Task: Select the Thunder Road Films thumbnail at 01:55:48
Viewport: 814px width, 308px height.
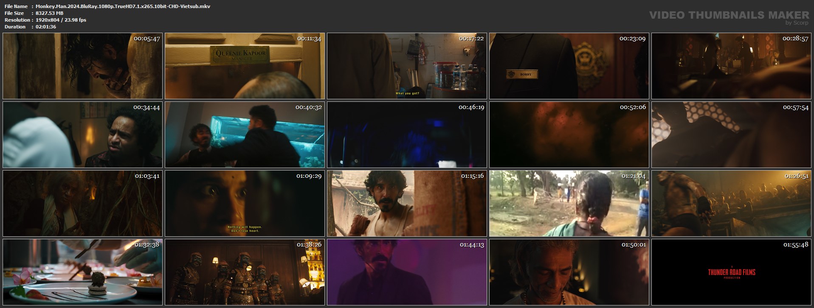Action: tap(731, 272)
